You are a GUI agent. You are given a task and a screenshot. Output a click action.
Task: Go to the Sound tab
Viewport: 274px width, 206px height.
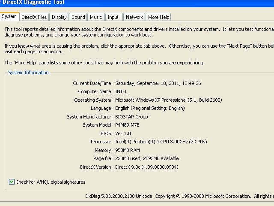coord(78,17)
